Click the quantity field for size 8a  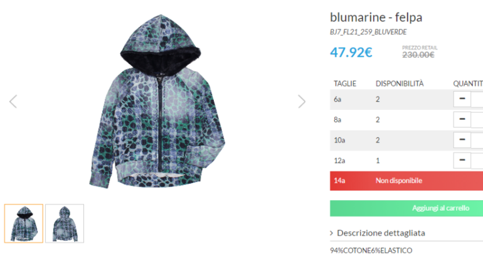point(477,119)
